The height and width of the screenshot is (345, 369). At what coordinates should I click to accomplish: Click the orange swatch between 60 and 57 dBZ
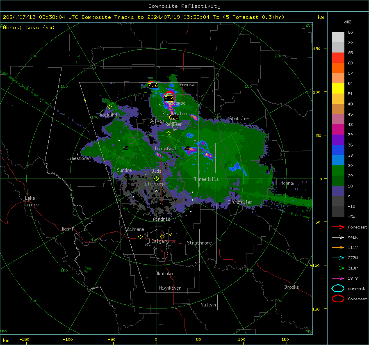(338, 68)
